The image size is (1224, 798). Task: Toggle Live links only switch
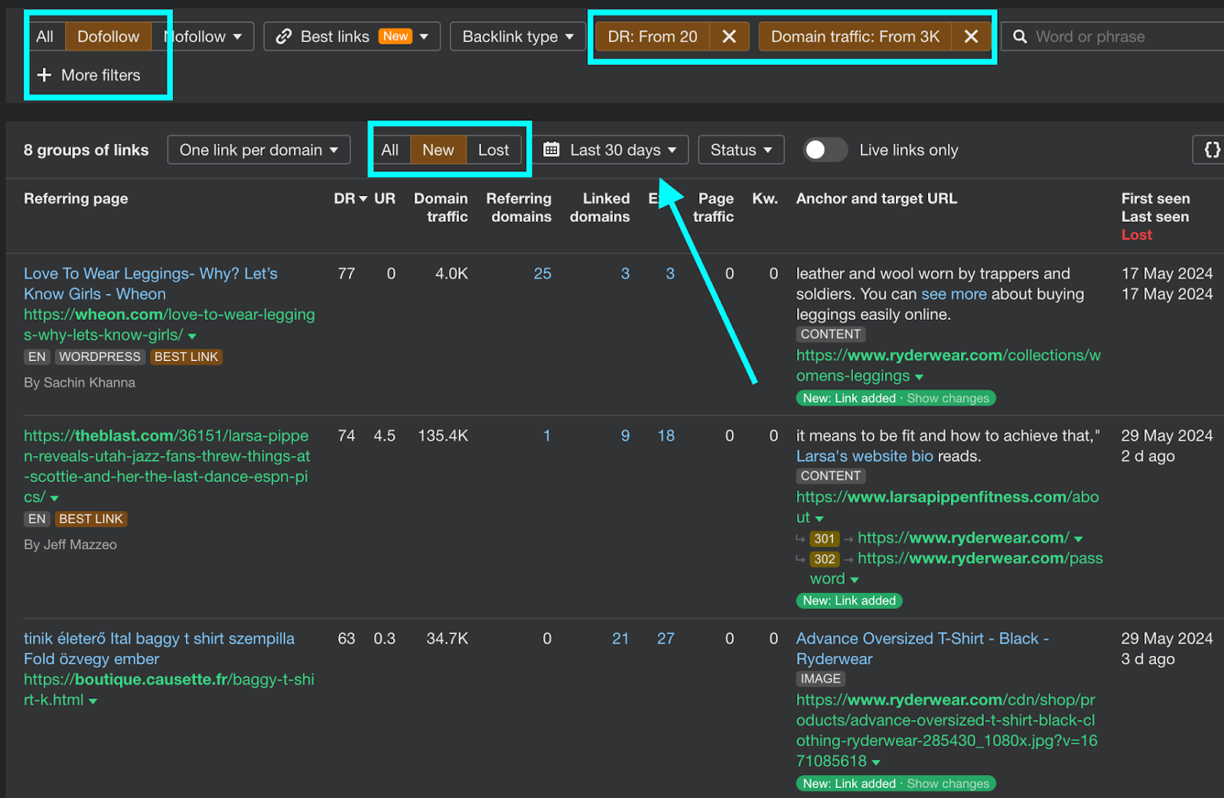[825, 150]
